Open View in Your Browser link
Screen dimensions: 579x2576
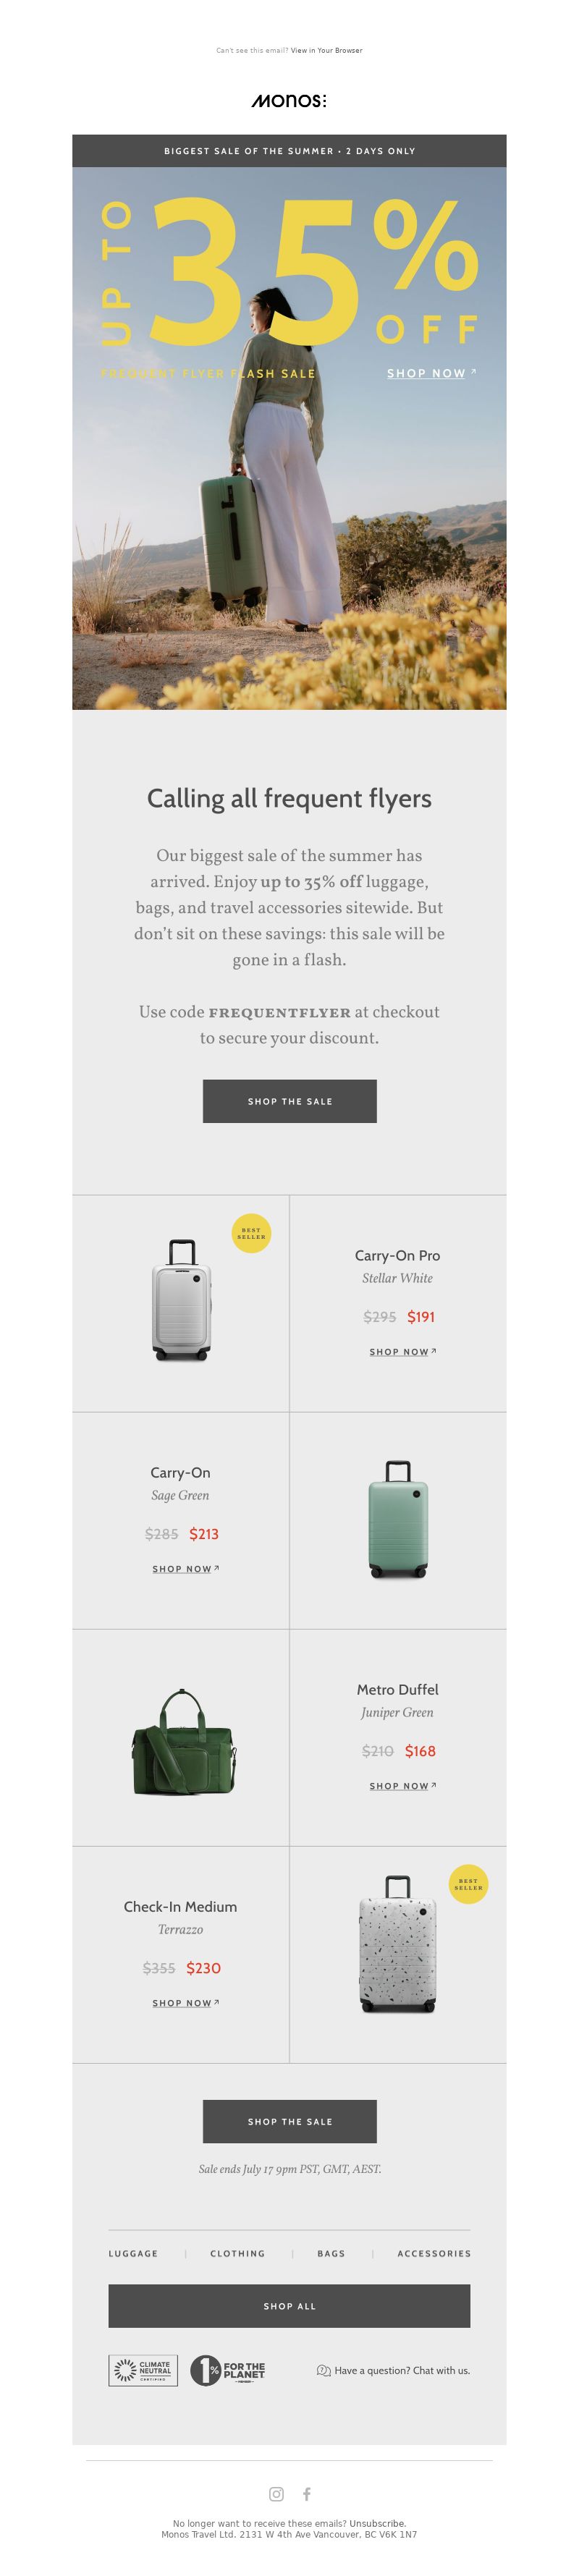326,50
